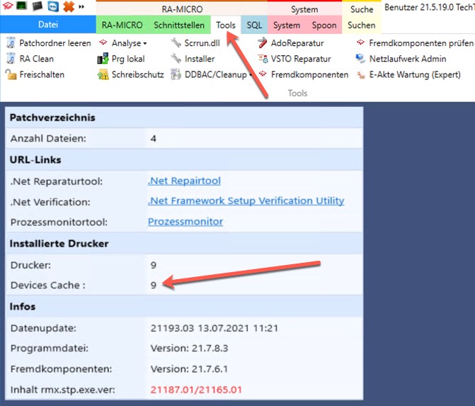475x406 pixels.
Task: Click the DDBAC/Cleanup icon
Action: pyautogui.click(x=176, y=74)
